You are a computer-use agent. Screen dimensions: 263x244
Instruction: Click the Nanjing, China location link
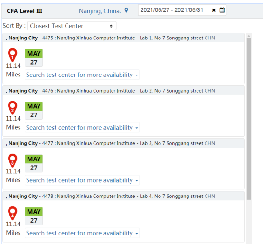pos(100,11)
